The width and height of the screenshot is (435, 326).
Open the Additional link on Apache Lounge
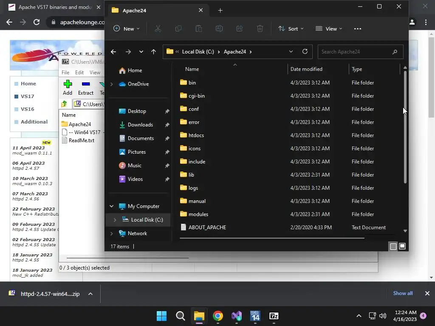click(34, 122)
